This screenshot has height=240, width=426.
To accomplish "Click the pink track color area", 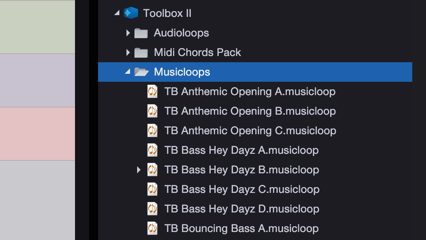I will point(37,133).
